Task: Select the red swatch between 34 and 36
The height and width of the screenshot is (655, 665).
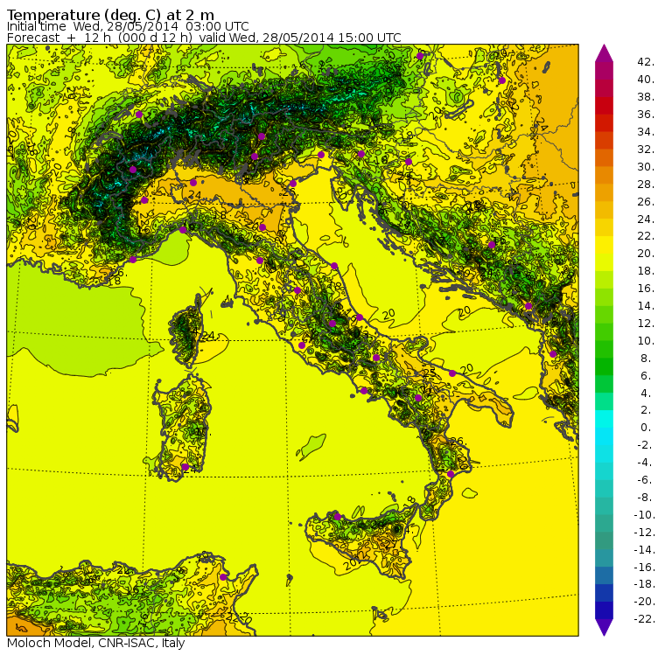Action: point(604,123)
